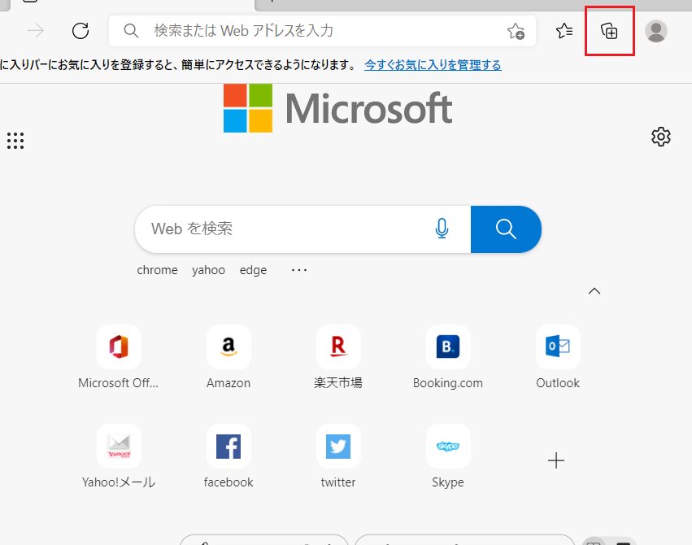Open 今すぐお気に入りを管理する link
The width and height of the screenshot is (692, 545).
(433, 65)
